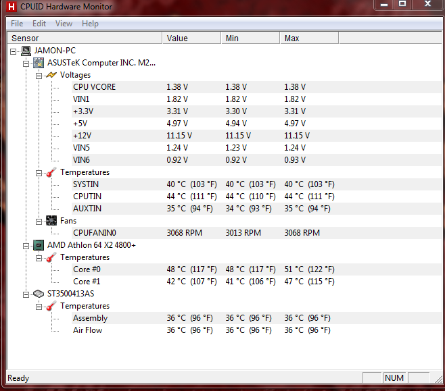Click the JAMON-PC computer icon
The height and width of the screenshot is (391, 445).
click(26, 51)
